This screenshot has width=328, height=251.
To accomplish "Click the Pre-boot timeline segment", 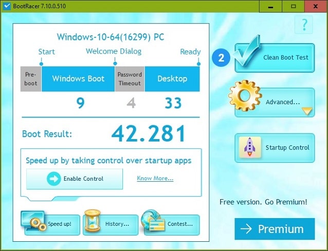I will tap(31, 79).
